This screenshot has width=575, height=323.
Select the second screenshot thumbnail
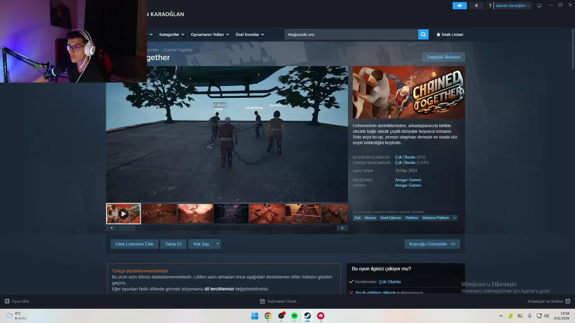pyautogui.click(x=159, y=214)
